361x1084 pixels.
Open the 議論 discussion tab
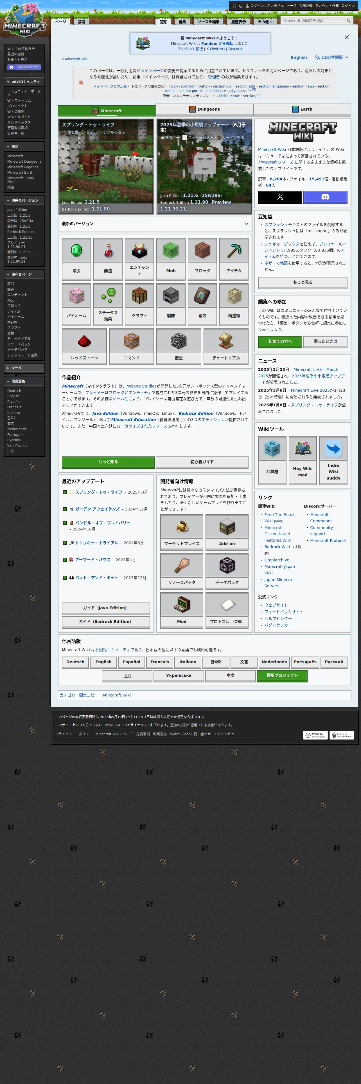tap(82, 21)
